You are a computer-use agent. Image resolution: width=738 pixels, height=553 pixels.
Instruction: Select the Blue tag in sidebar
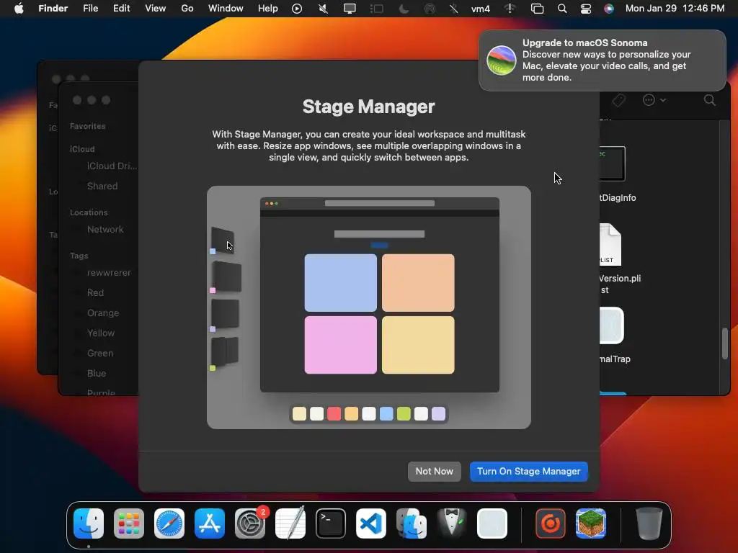point(96,374)
